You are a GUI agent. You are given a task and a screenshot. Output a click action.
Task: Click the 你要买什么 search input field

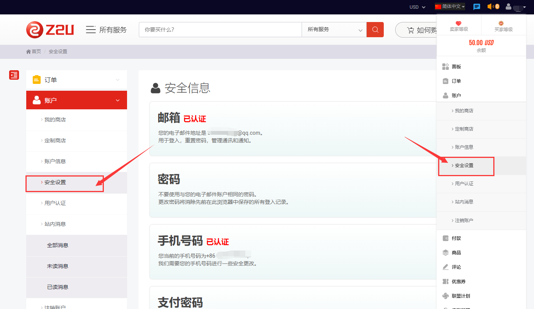tap(220, 30)
